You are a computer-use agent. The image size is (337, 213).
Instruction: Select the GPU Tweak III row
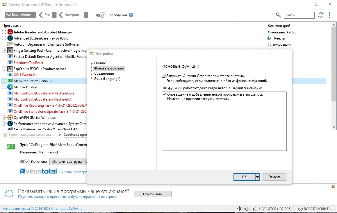click(x=25, y=75)
